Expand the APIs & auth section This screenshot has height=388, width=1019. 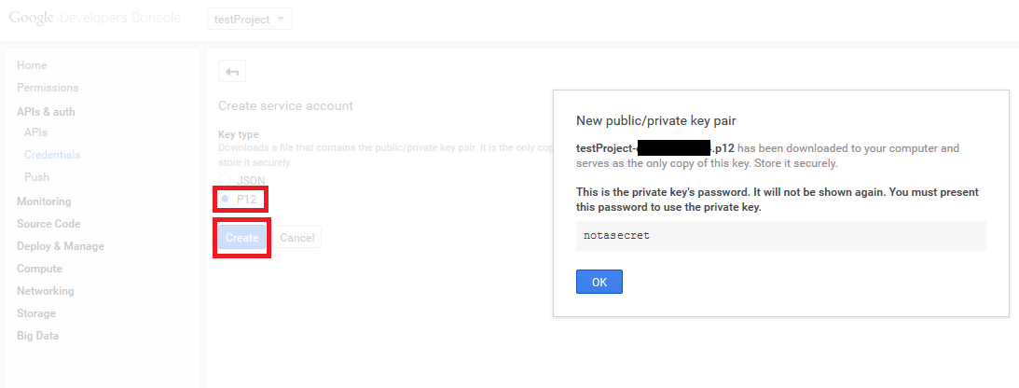click(46, 112)
